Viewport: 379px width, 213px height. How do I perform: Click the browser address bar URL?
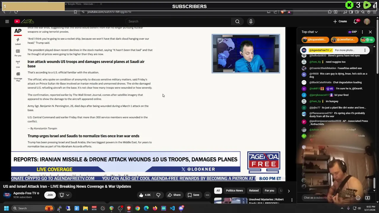[x=109, y=12]
